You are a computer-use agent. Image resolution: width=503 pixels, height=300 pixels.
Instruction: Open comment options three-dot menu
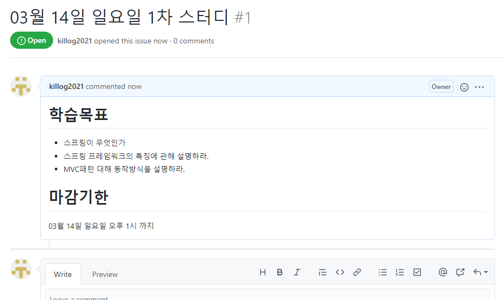tap(479, 87)
